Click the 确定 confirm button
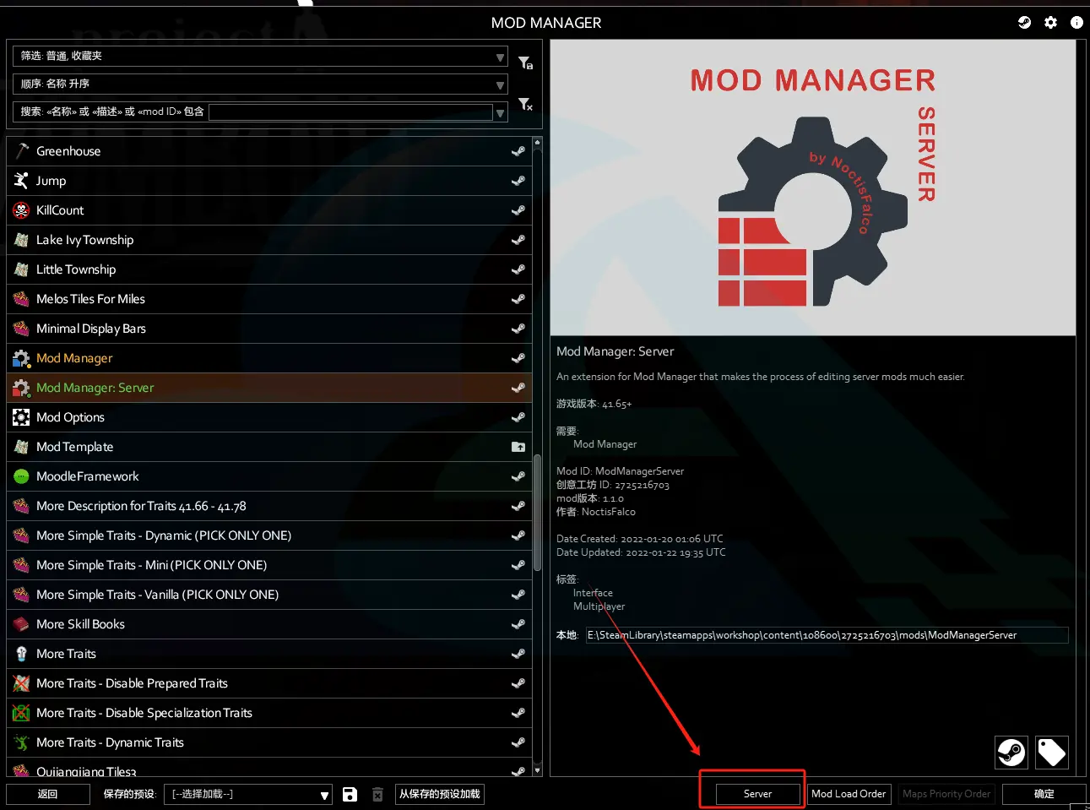This screenshot has width=1090, height=810. 1044,794
